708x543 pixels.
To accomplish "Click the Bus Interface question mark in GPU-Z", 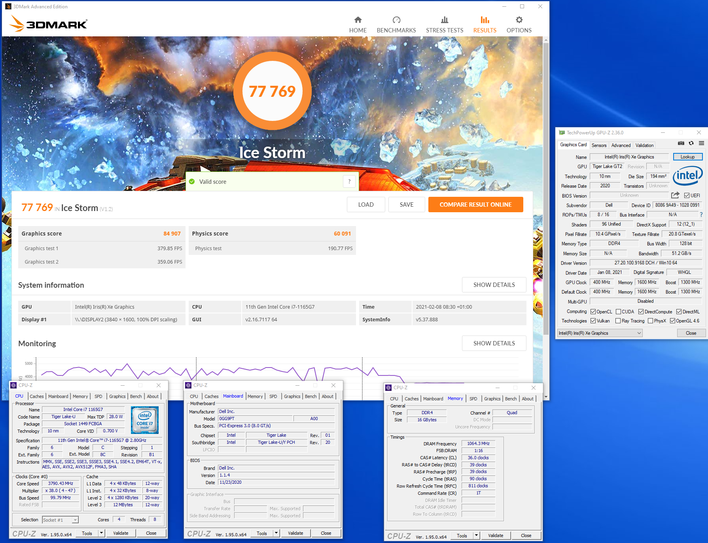I will pyautogui.click(x=701, y=215).
